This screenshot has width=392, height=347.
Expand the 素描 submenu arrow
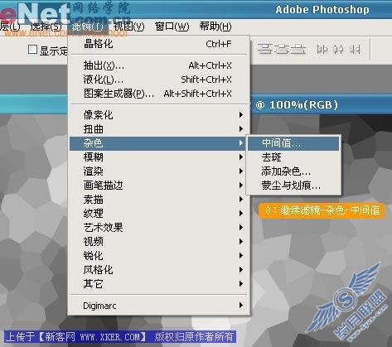click(241, 200)
